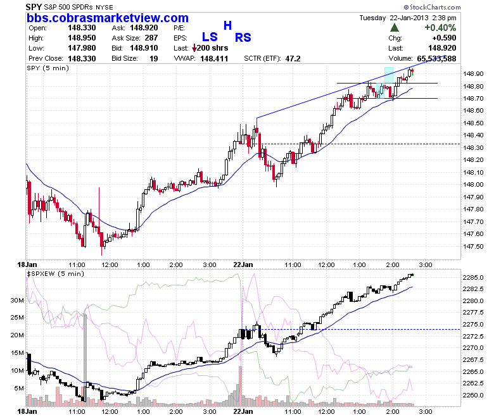Image resolution: width=494 pixels, height=417 pixels.
Task: Click the EPS label
Action: click(x=180, y=38)
